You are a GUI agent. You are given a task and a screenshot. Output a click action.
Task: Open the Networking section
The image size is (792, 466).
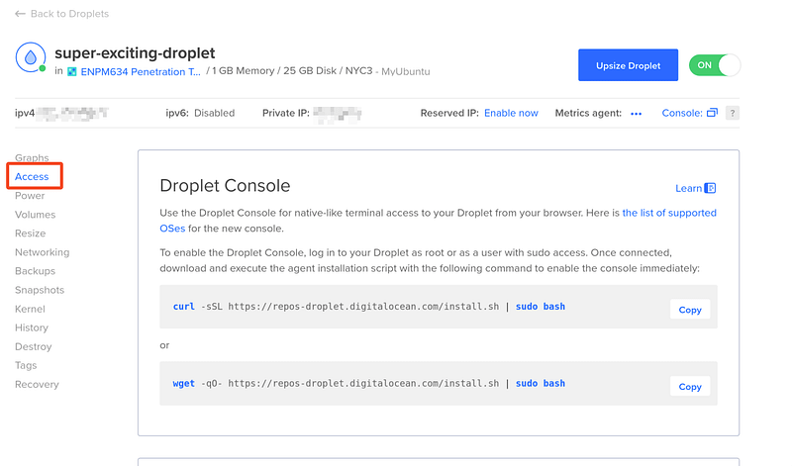tap(42, 252)
